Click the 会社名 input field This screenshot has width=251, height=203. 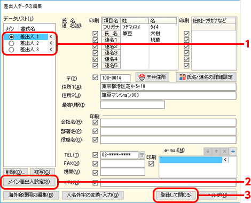(168, 123)
